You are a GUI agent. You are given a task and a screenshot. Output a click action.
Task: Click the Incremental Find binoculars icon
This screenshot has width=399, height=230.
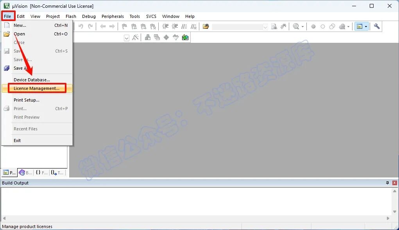click(283, 26)
